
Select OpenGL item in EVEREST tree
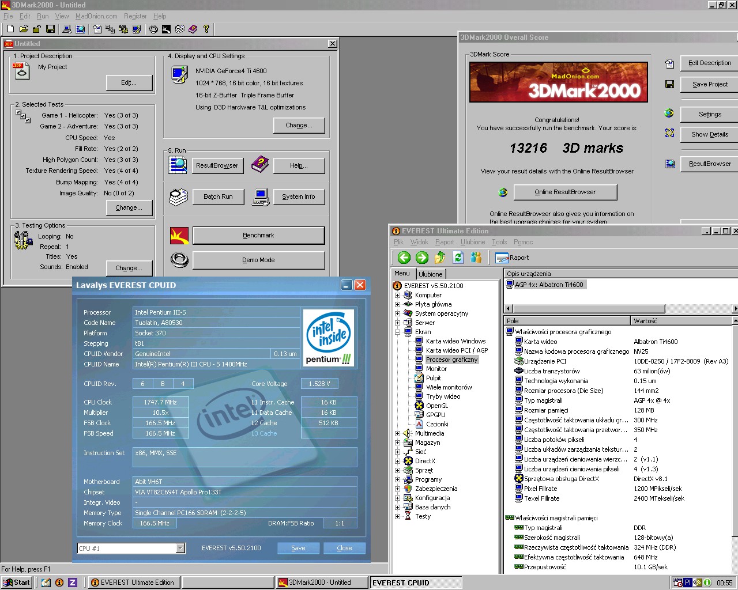(436, 406)
